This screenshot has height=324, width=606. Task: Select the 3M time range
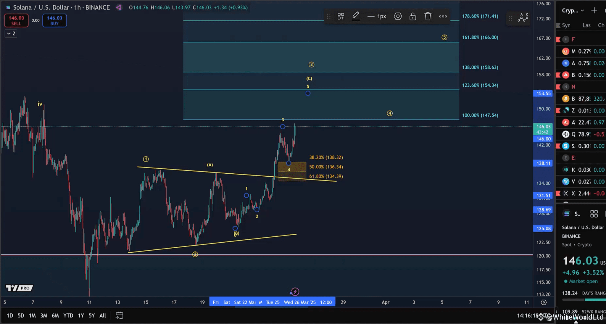point(44,315)
